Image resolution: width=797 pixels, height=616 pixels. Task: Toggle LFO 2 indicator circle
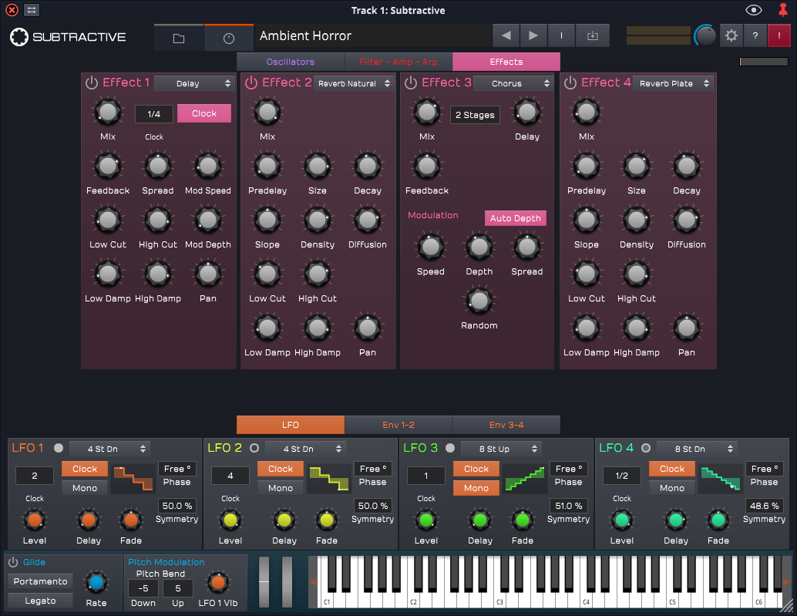[x=254, y=448]
